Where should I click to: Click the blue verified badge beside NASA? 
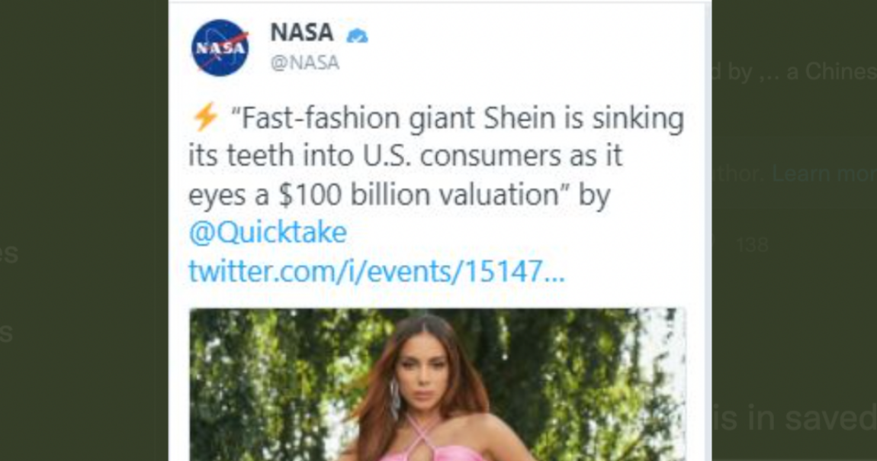[356, 35]
